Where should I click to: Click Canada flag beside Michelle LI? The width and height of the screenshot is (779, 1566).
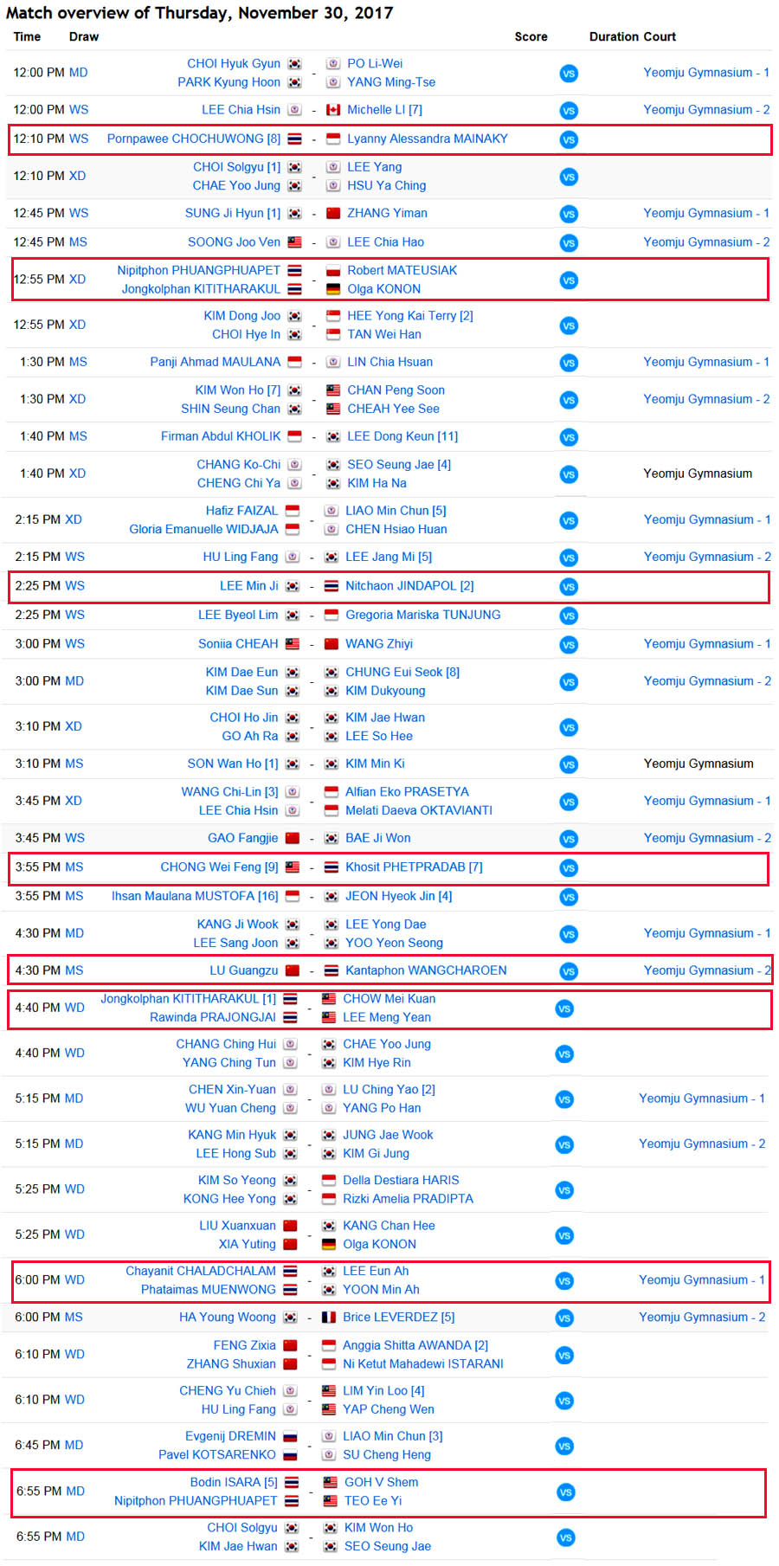coord(333,110)
